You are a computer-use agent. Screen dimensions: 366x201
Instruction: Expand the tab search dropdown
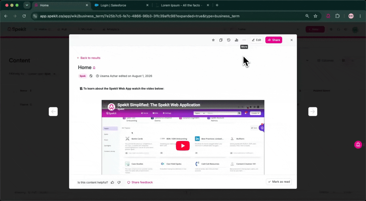(27, 5)
